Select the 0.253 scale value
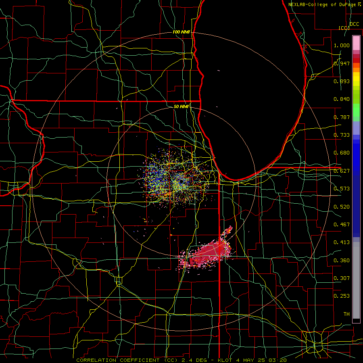363x363 pixels. point(342,296)
